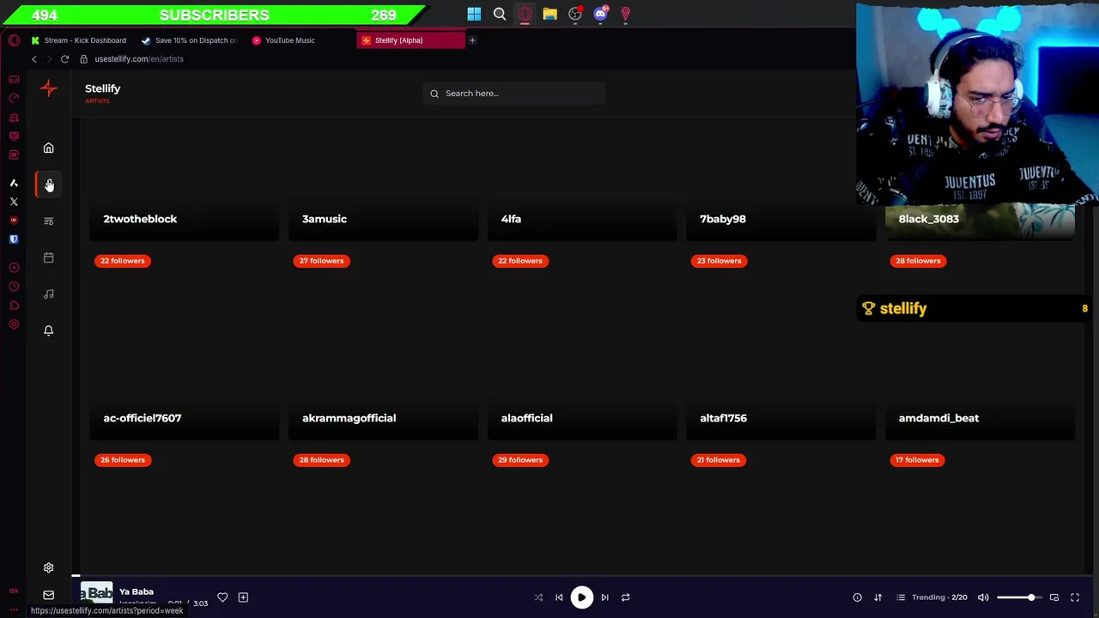Open Opera GX menu logo
The width and height of the screenshot is (1099, 618).
[14, 40]
